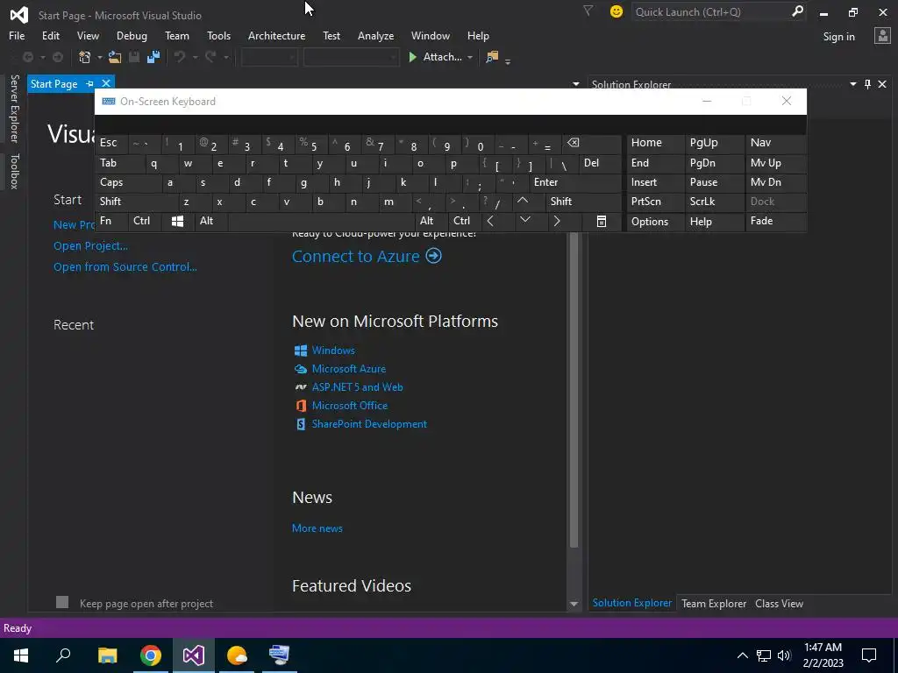898x673 pixels.
Task: Open the document tabs list dropdown arrow
Action: coord(575,84)
